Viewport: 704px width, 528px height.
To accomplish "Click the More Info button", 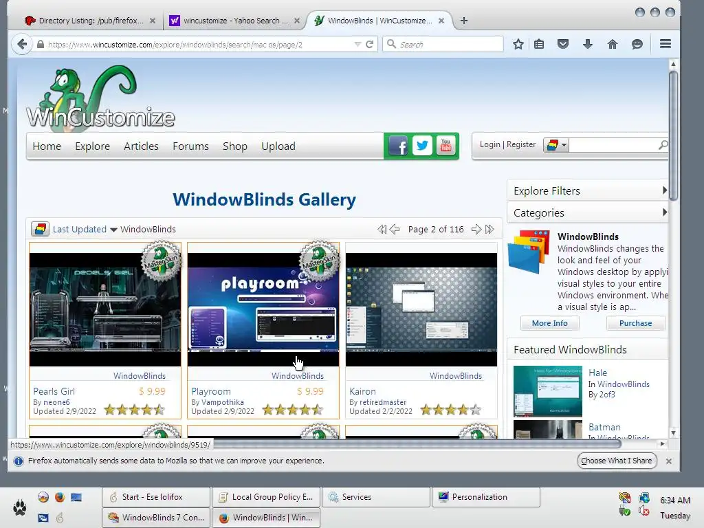I will (549, 323).
